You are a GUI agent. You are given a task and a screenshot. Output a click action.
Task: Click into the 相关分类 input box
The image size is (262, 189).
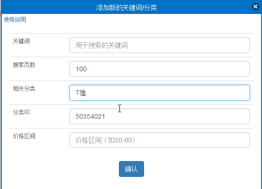point(159,93)
